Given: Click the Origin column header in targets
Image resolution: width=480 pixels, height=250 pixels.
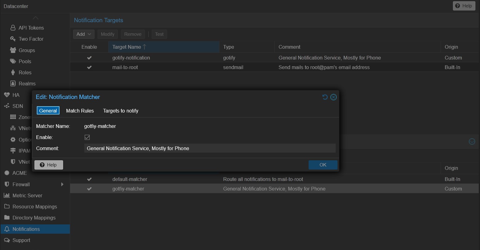Looking at the screenshot, I should [x=460, y=47].
